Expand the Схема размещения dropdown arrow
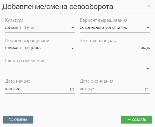 click(x=148, y=69)
